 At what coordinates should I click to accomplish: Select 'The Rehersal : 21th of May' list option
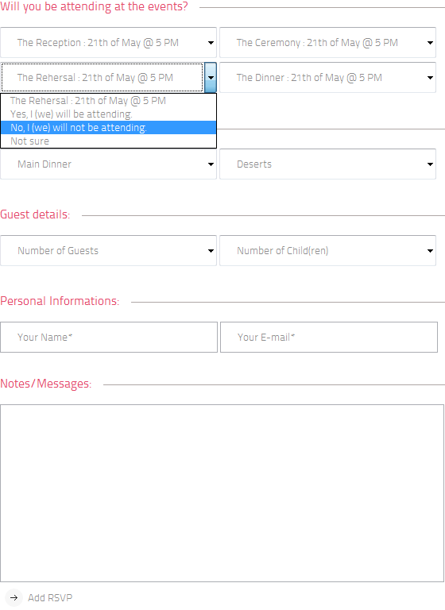108,100
